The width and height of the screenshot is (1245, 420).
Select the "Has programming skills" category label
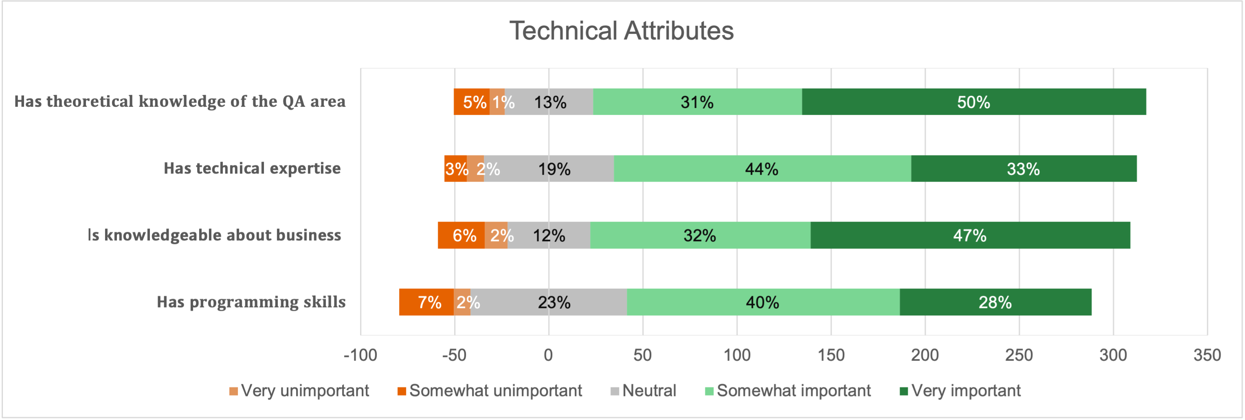click(x=251, y=301)
